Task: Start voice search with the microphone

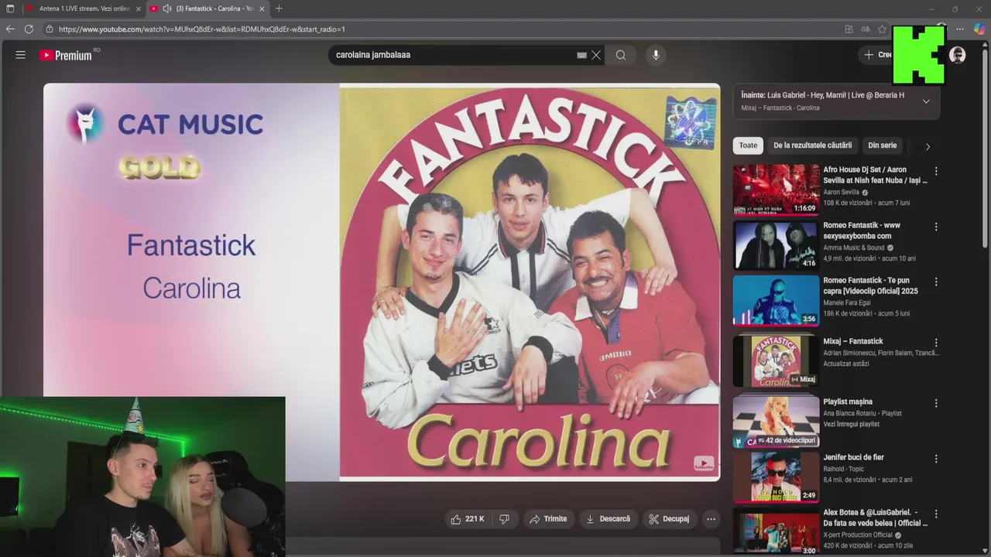Action: point(656,55)
